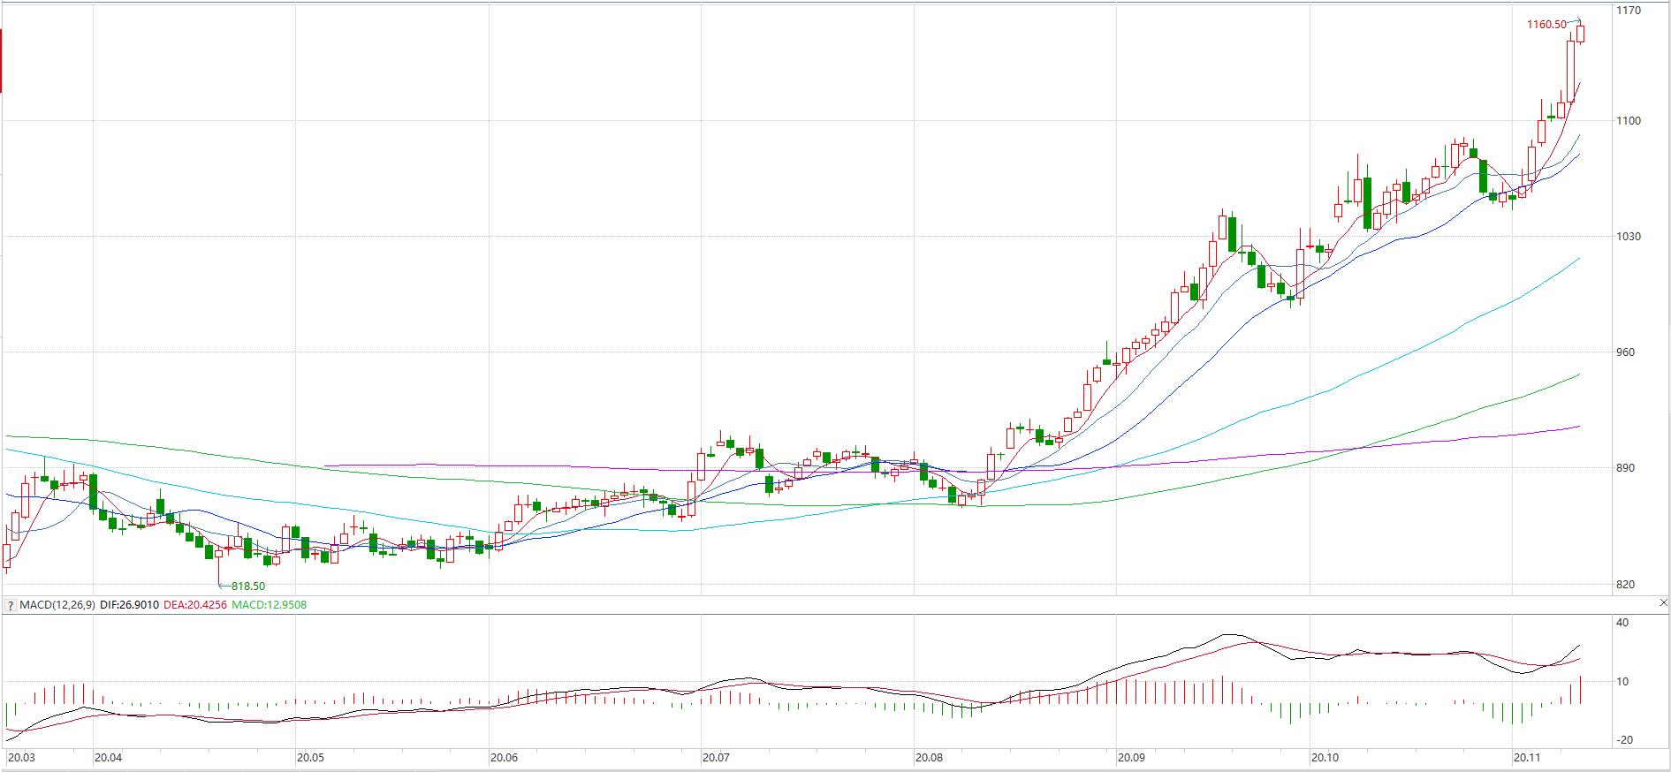Click the 1100 price axis label
The image size is (1671, 772).
point(1628,121)
